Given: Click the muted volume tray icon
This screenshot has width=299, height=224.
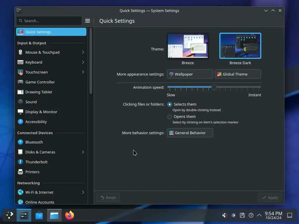Looking at the screenshot, I should coord(225,215).
